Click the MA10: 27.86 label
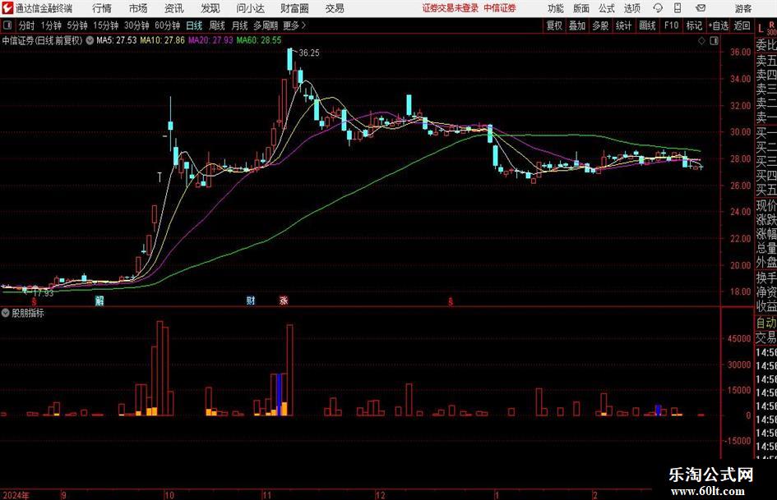 click(163, 40)
